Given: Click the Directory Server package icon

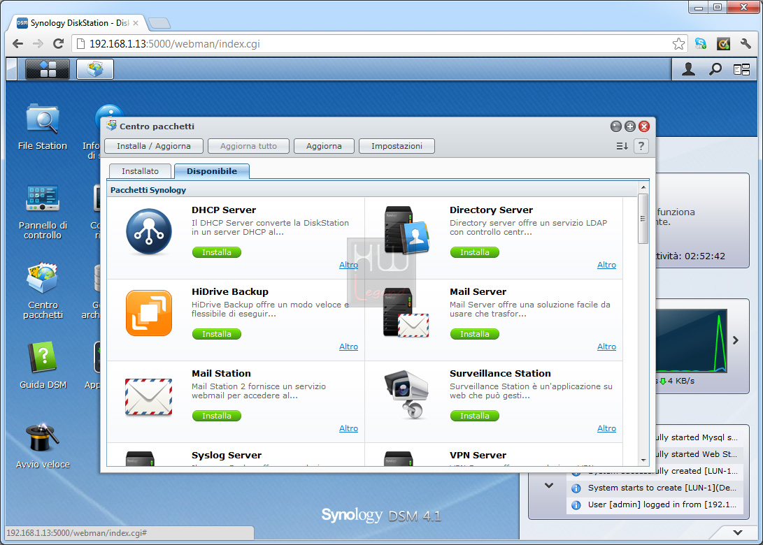Looking at the screenshot, I should [x=406, y=231].
